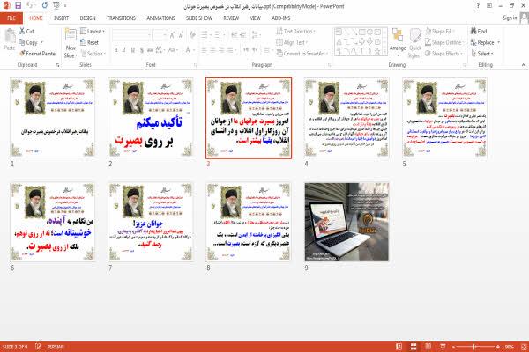Screen dimensions: 529x352
Task: Open the Section dropdown
Action: coord(93,54)
